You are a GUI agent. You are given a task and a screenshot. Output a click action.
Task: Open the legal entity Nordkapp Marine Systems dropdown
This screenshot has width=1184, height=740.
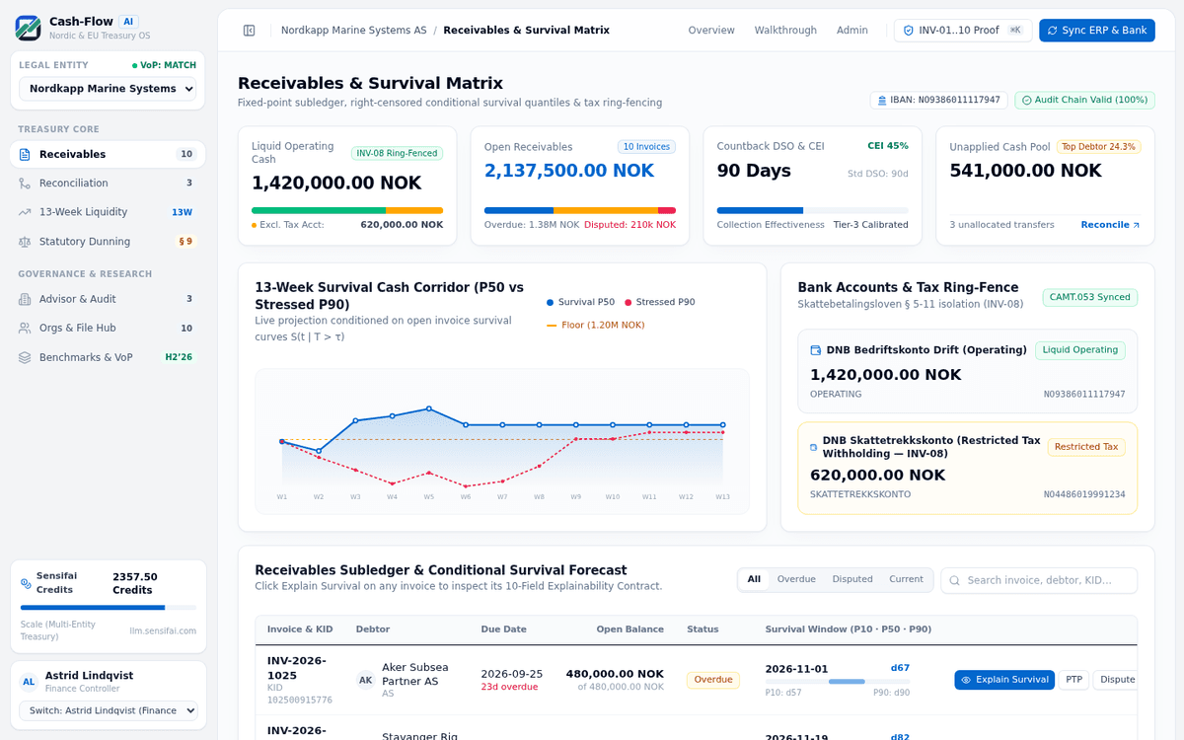click(108, 89)
